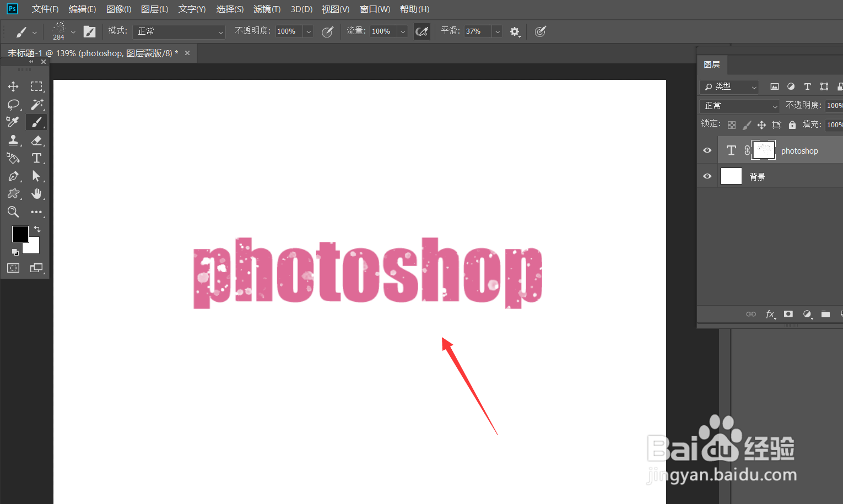Open the 帮助 menu
The height and width of the screenshot is (504, 843).
[415, 9]
